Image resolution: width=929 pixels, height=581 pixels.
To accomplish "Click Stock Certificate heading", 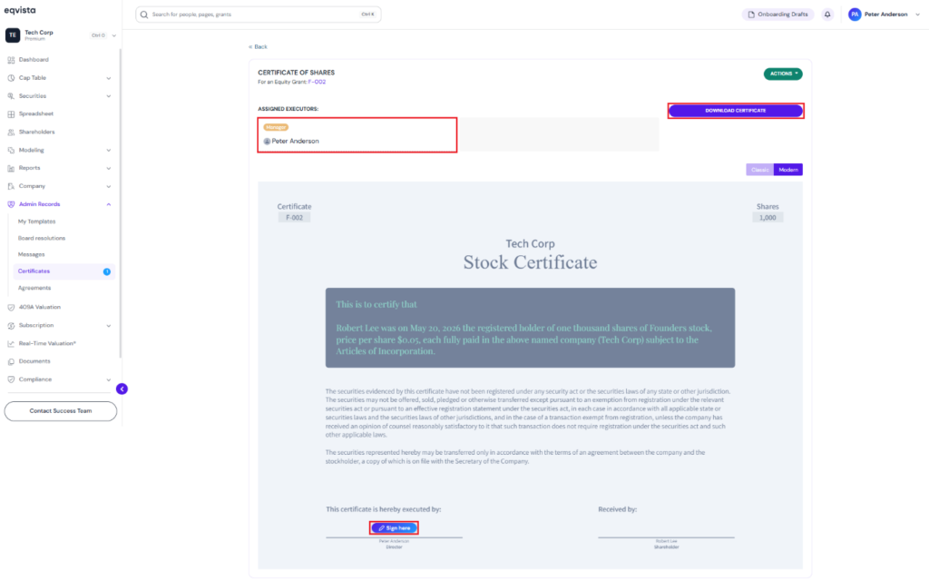I will click(x=530, y=262).
